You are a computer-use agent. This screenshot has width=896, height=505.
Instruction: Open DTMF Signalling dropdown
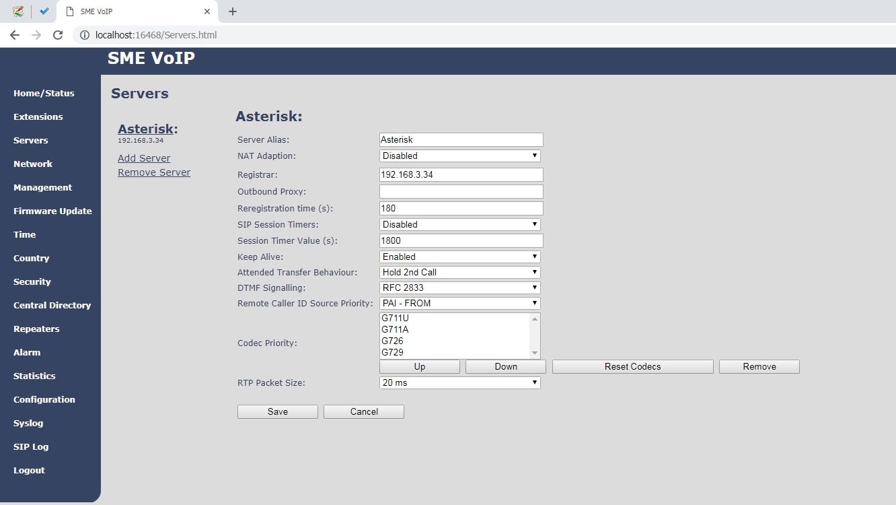tap(460, 288)
